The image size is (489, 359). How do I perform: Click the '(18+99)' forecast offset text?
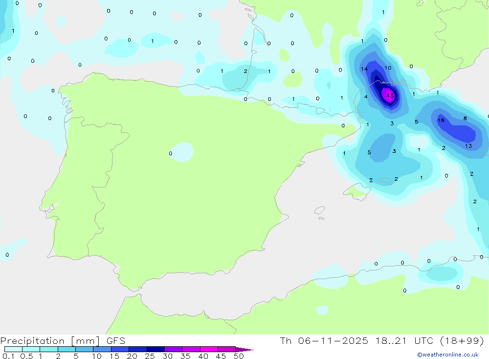click(462, 340)
